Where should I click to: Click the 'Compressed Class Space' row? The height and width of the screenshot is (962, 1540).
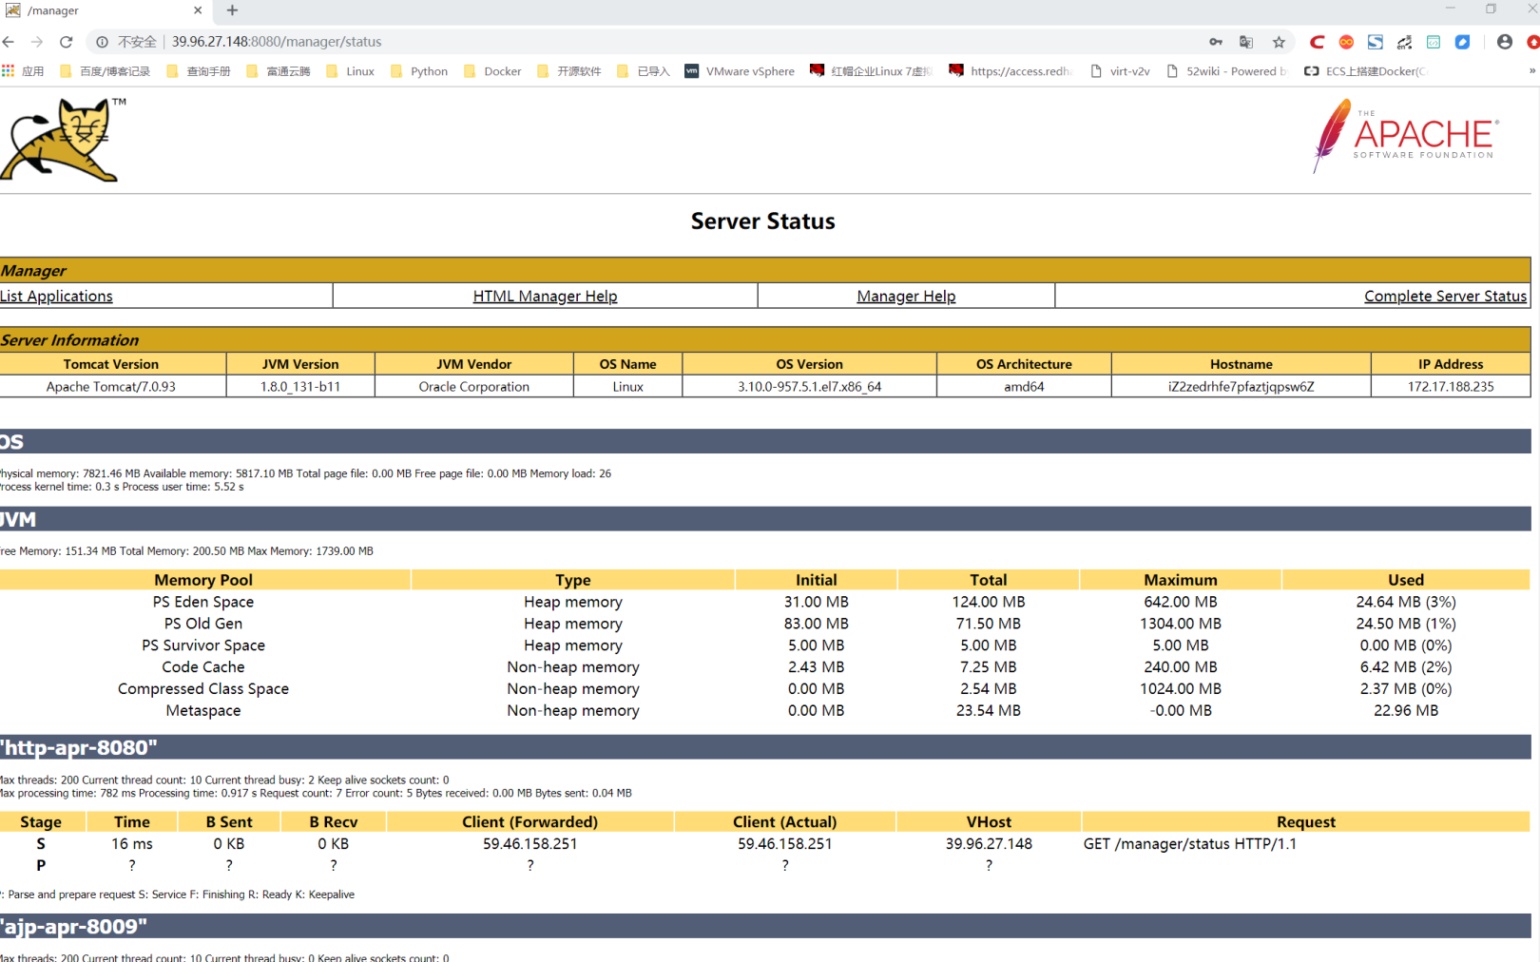click(765, 689)
